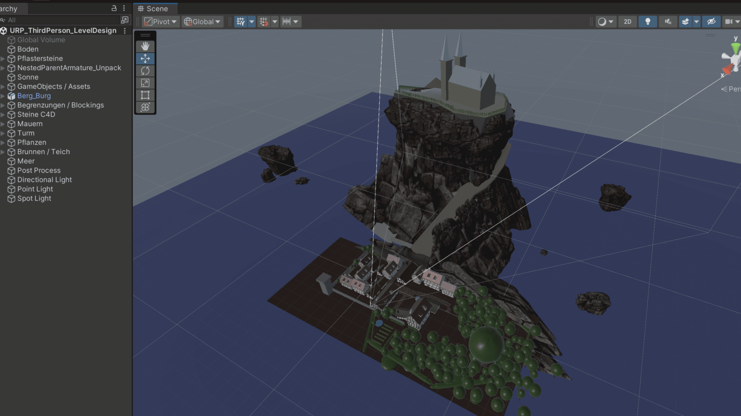This screenshot has width=741, height=416.
Task: Open the Global orientation dropdown
Action: pos(202,21)
